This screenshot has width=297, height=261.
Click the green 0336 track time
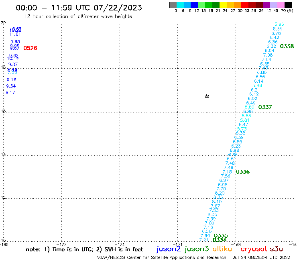[x=243, y=172]
